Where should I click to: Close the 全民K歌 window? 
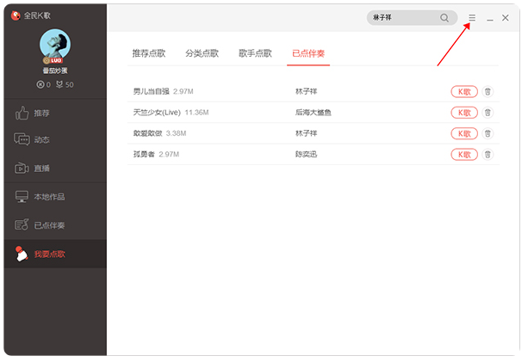click(505, 18)
